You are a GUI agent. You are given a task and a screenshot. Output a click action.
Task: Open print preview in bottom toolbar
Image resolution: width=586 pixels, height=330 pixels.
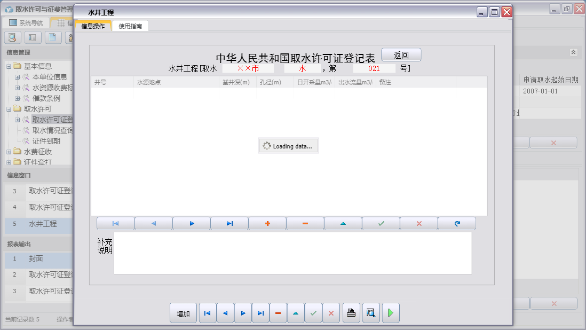[370, 313]
